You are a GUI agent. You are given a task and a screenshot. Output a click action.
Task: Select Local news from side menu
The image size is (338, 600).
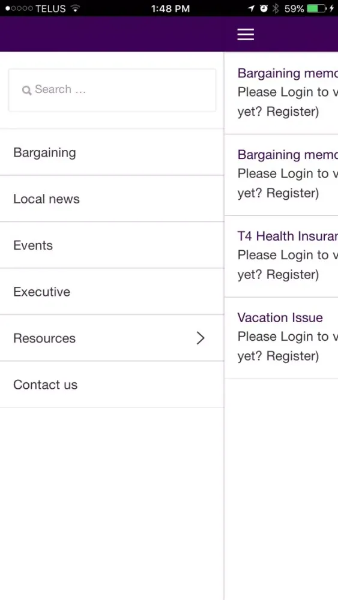tap(112, 199)
